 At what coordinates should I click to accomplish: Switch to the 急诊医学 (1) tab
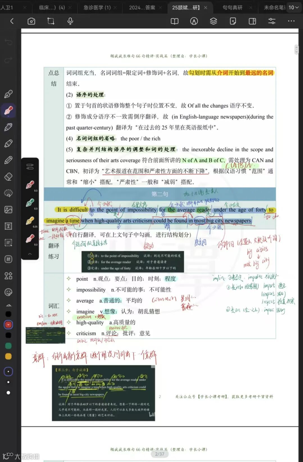click(97, 8)
